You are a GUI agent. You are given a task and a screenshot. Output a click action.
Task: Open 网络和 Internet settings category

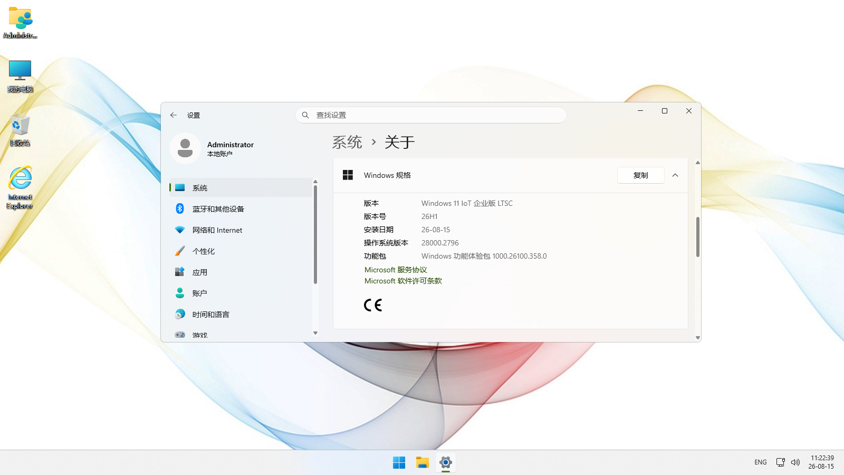pyautogui.click(x=241, y=230)
